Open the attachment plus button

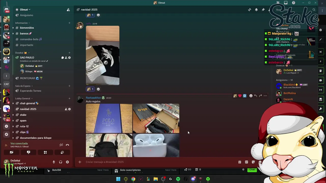(80, 162)
